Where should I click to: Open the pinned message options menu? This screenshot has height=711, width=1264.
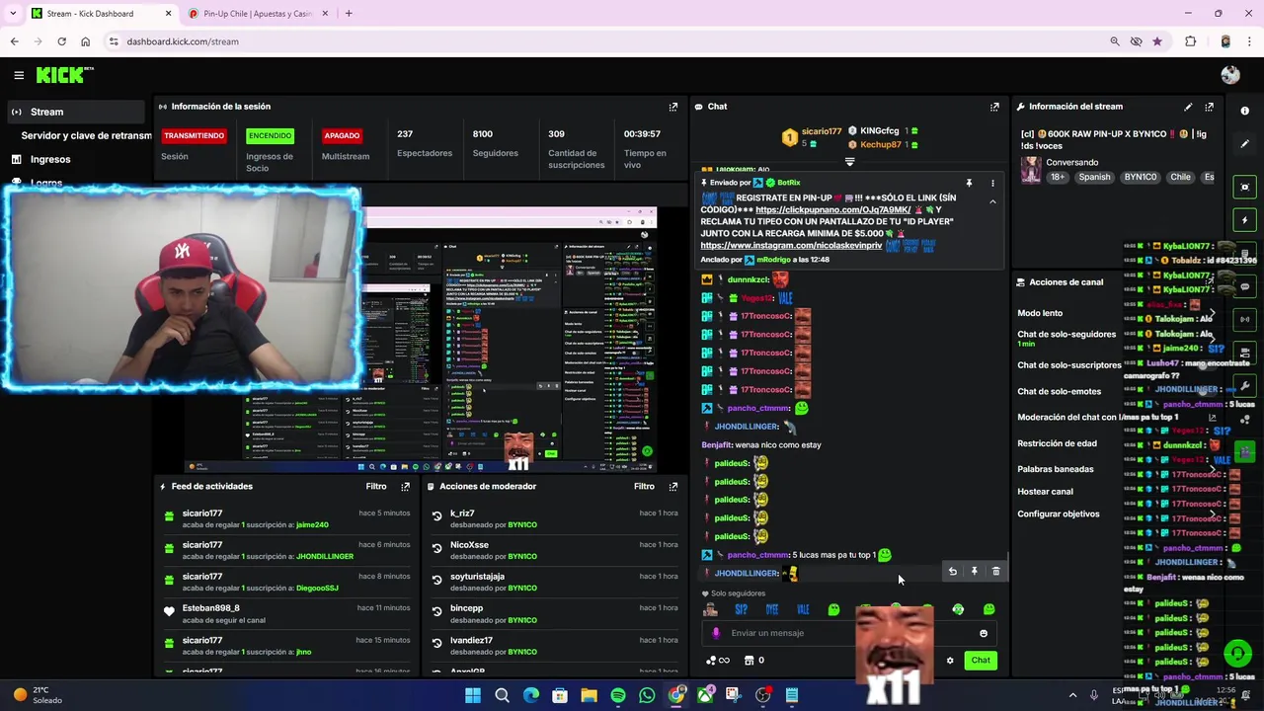coord(992,183)
